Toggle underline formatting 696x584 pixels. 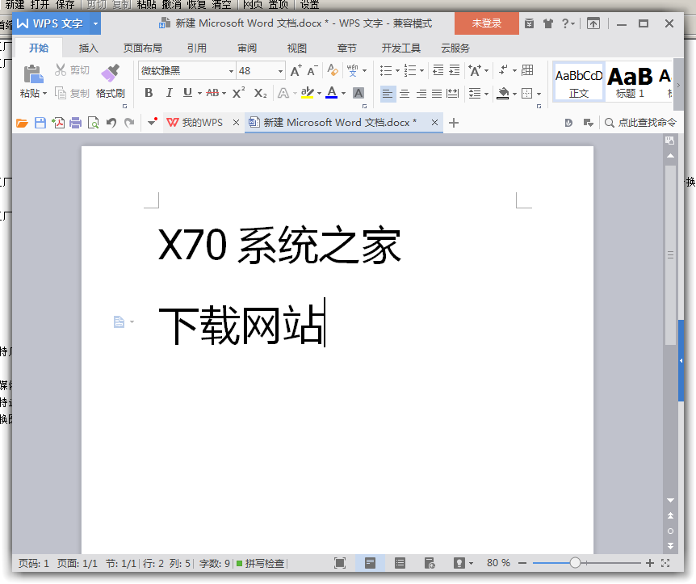point(188,93)
